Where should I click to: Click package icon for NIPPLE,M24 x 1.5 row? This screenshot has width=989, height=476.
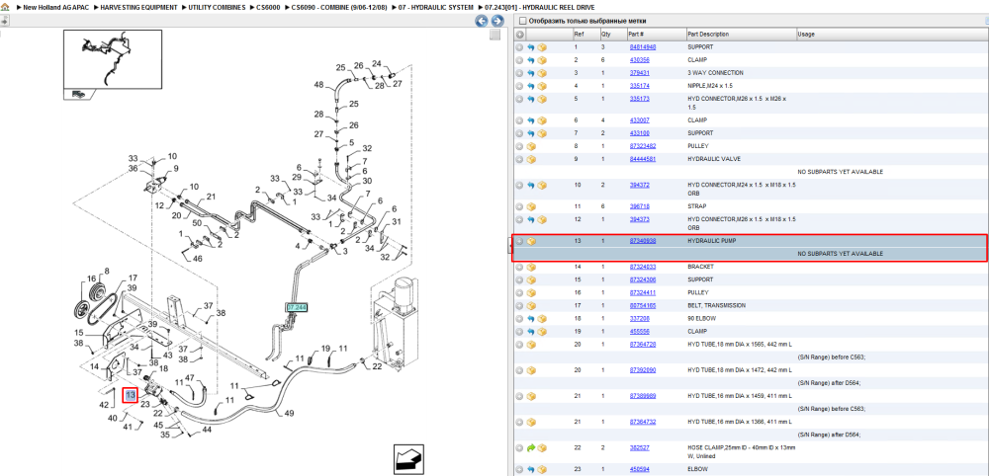(x=542, y=86)
